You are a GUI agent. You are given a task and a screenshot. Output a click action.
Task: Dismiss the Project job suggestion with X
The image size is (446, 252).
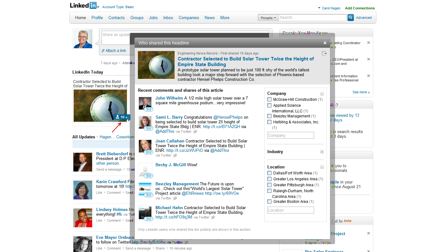click(369, 233)
